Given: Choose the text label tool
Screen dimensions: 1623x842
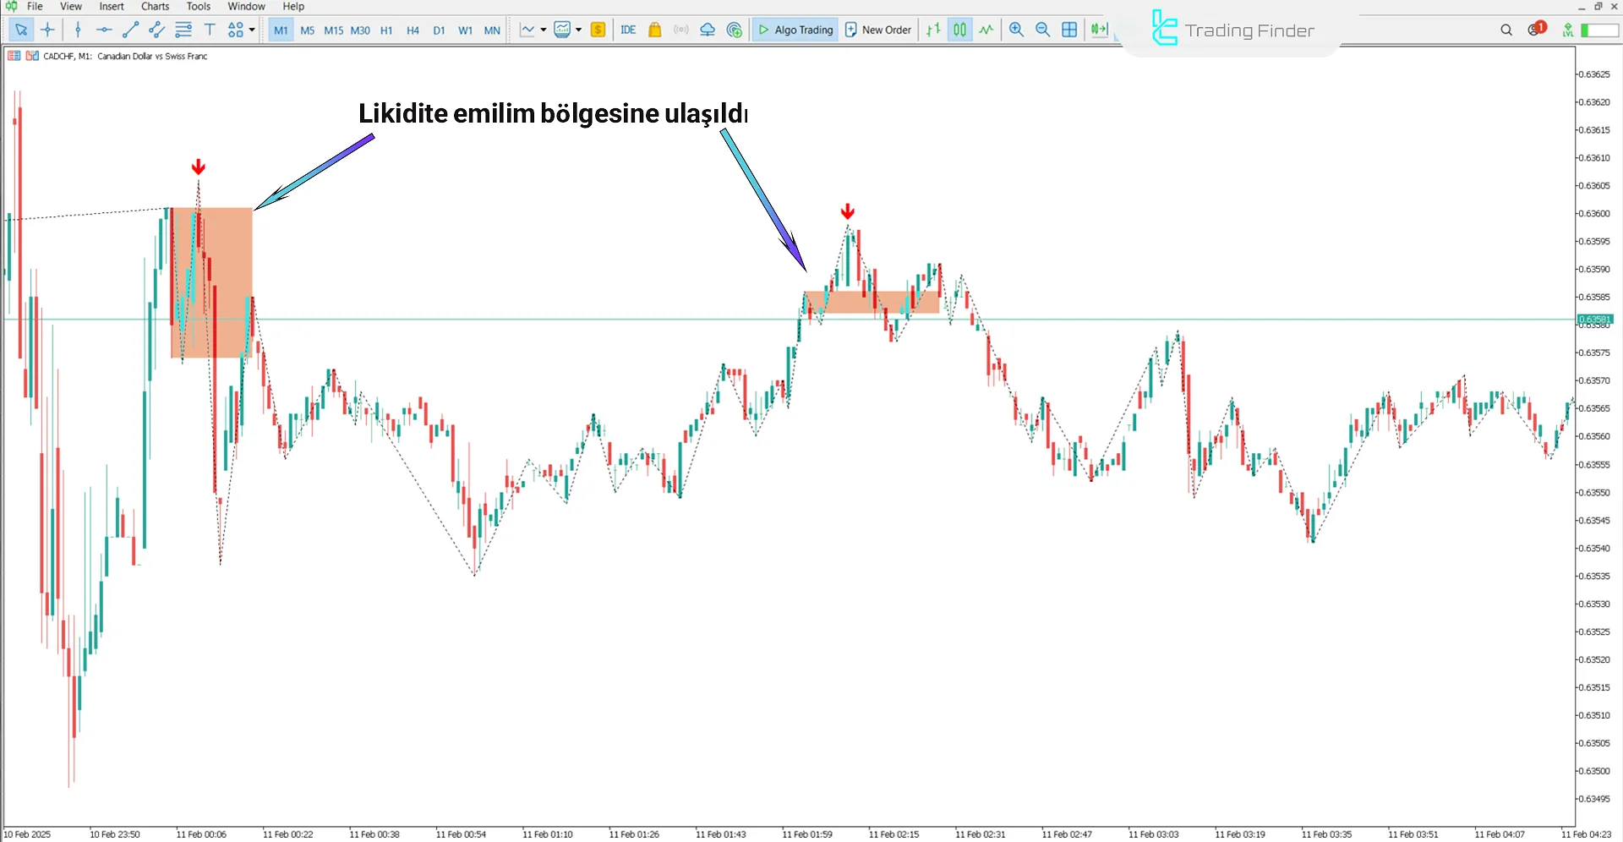Looking at the screenshot, I should pos(210,30).
